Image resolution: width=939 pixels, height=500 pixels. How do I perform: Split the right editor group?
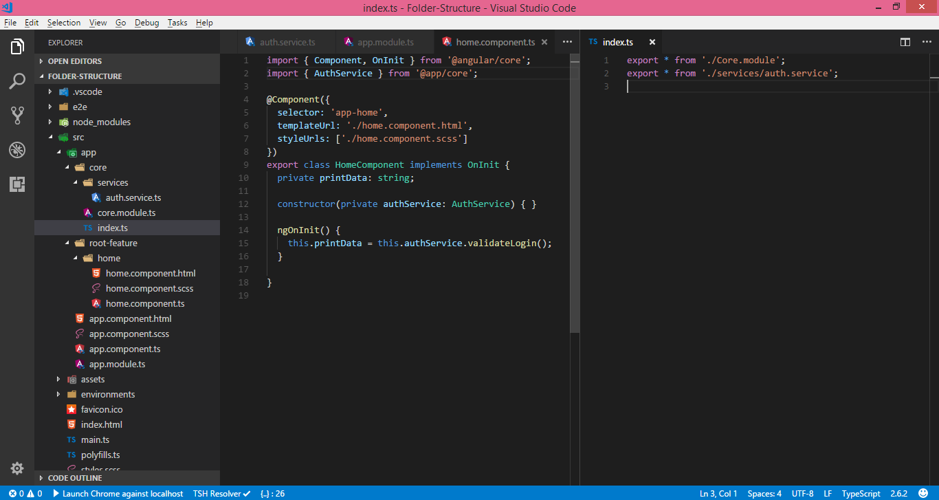[x=905, y=42]
